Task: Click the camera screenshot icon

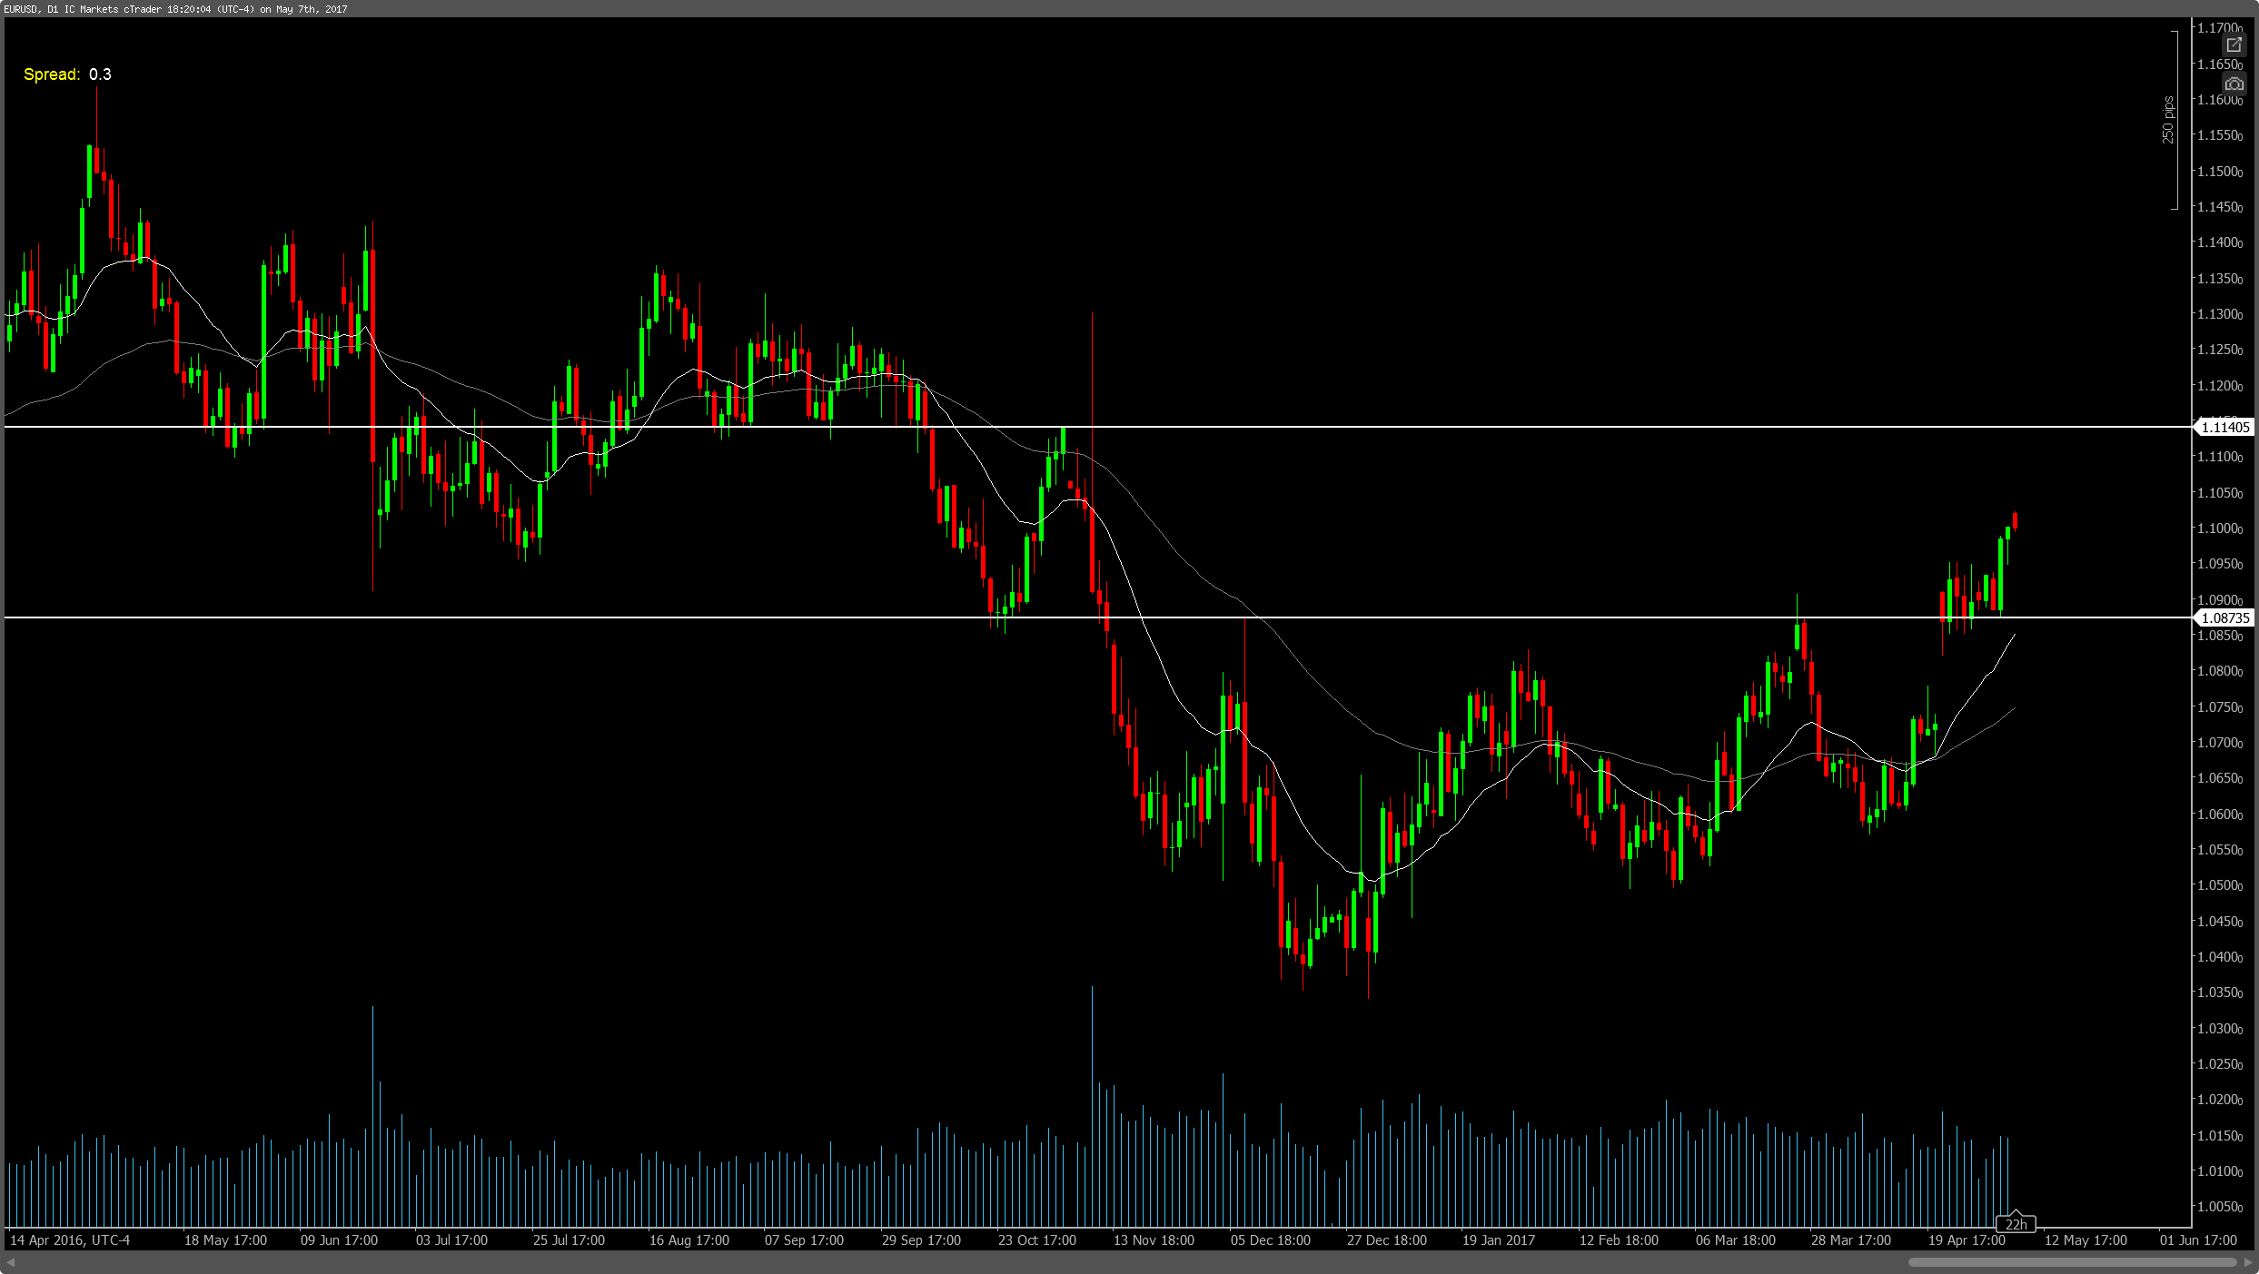Action: 2234,84
